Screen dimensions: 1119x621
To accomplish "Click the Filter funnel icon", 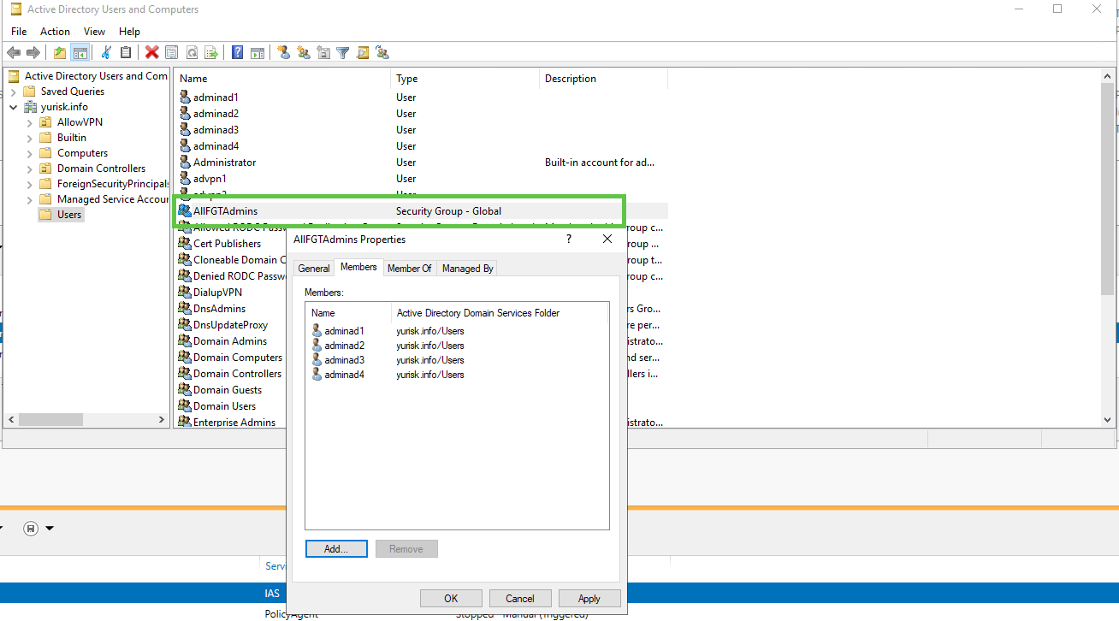I will (x=343, y=53).
